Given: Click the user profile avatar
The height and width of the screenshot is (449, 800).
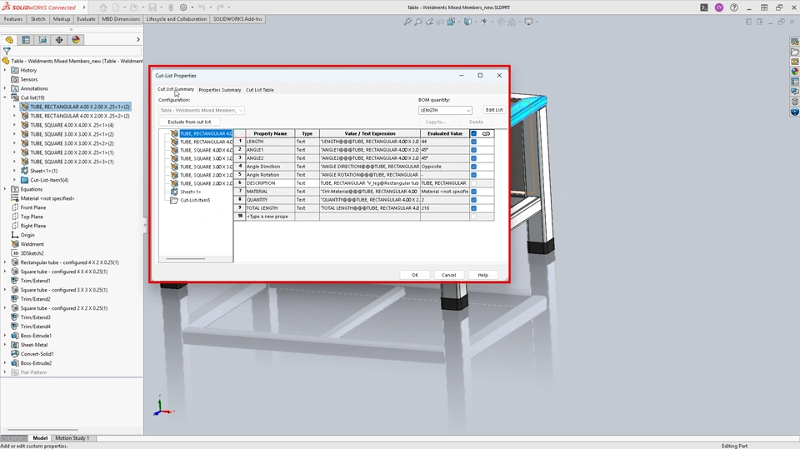Looking at the screenshot, I should click(x=719, y=7).
